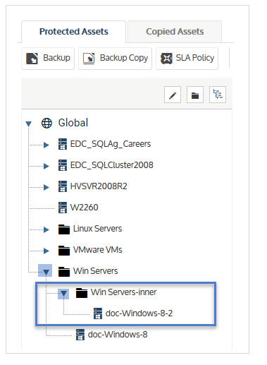Image resolution: width=267 pixels, height=365 pixels.
Task: Click the doc-Windows-8-2 server icon
Action: [98, 313]
